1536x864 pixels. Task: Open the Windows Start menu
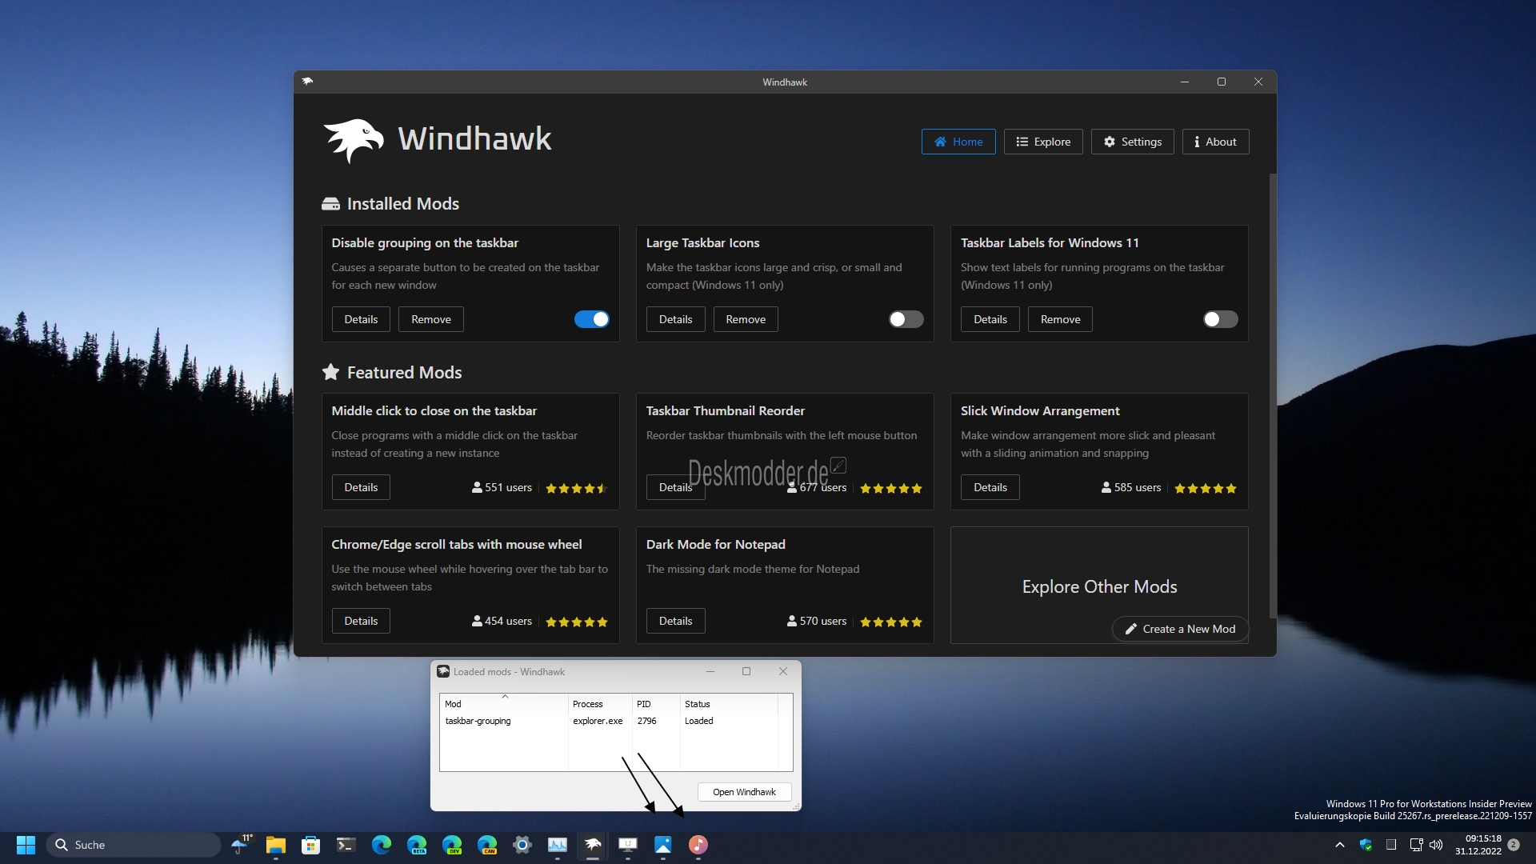pos(26,845)
